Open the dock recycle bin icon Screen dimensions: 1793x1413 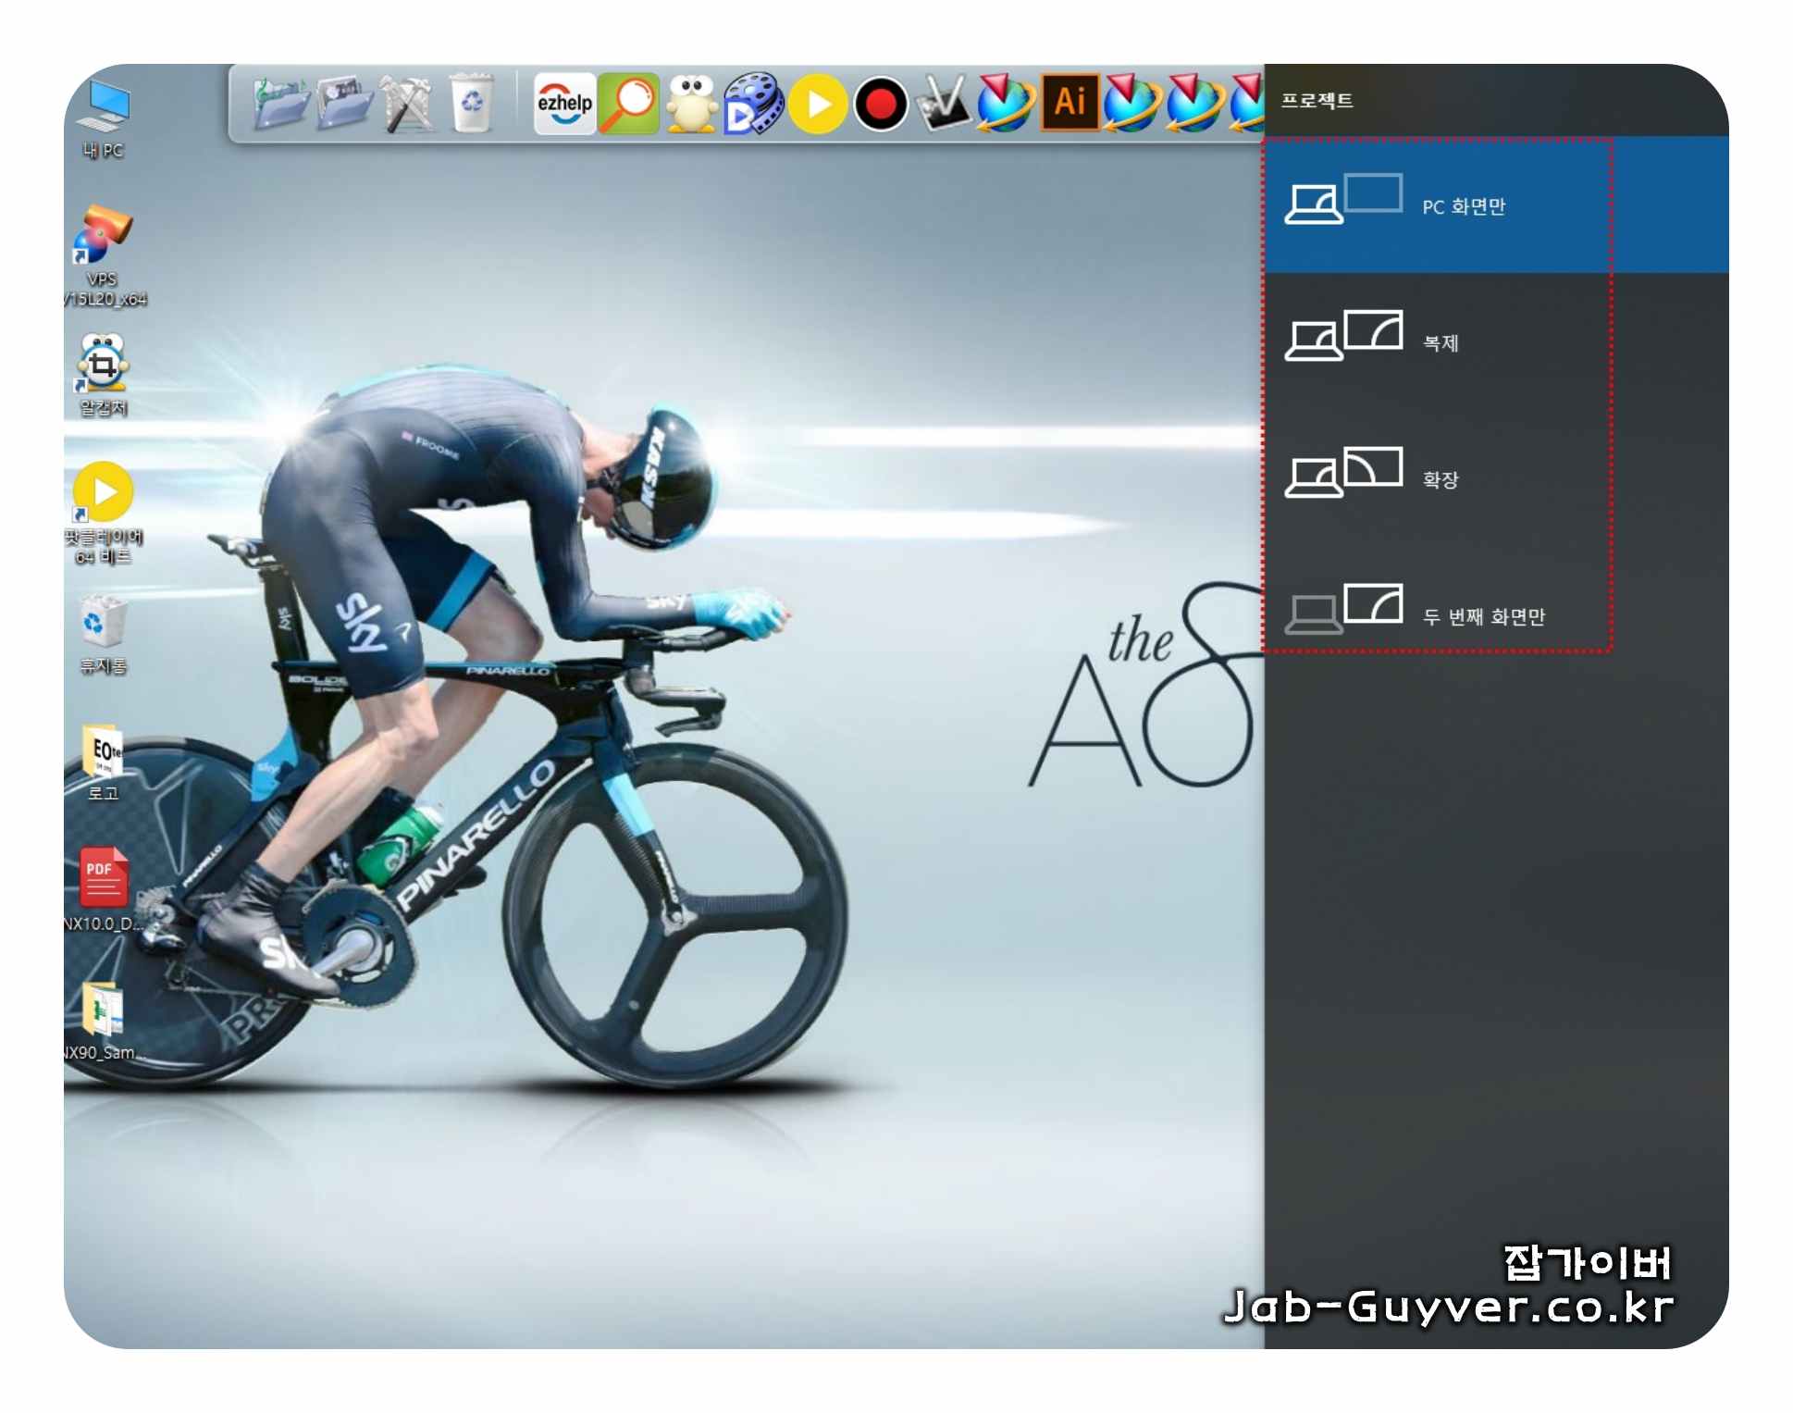472,103
